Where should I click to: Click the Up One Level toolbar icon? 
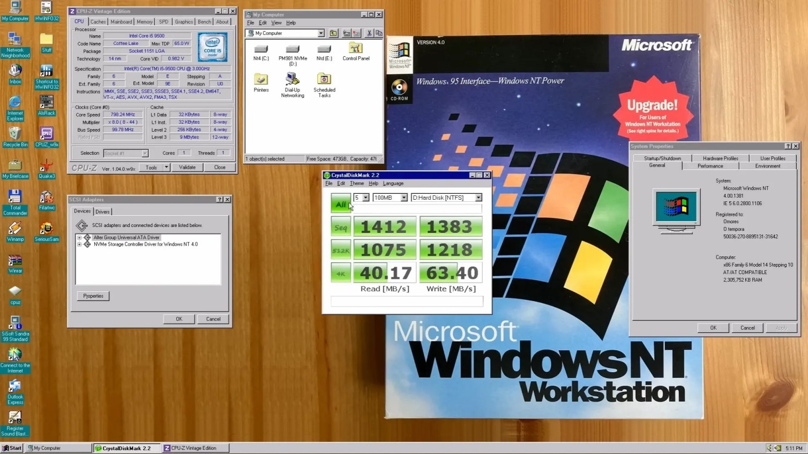333,33
